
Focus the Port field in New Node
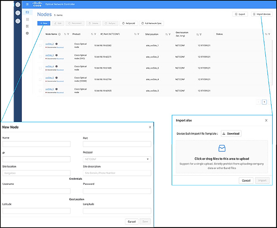[117, 144]
